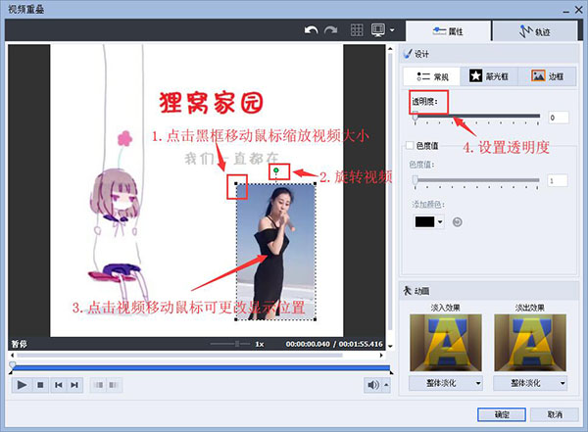Click the 淡出效果 preview thumbnail
Screen dimensions: 588x432
(x=530, y=343)
